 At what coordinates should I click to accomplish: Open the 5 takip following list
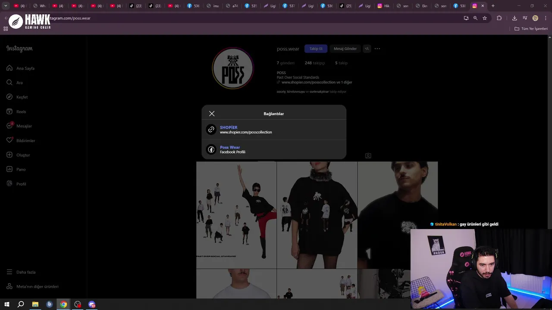[341, 63]
